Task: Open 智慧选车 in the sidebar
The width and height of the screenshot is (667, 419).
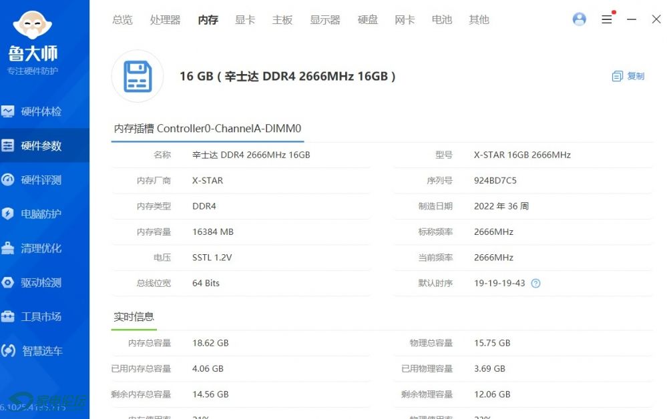Action: 45,351
